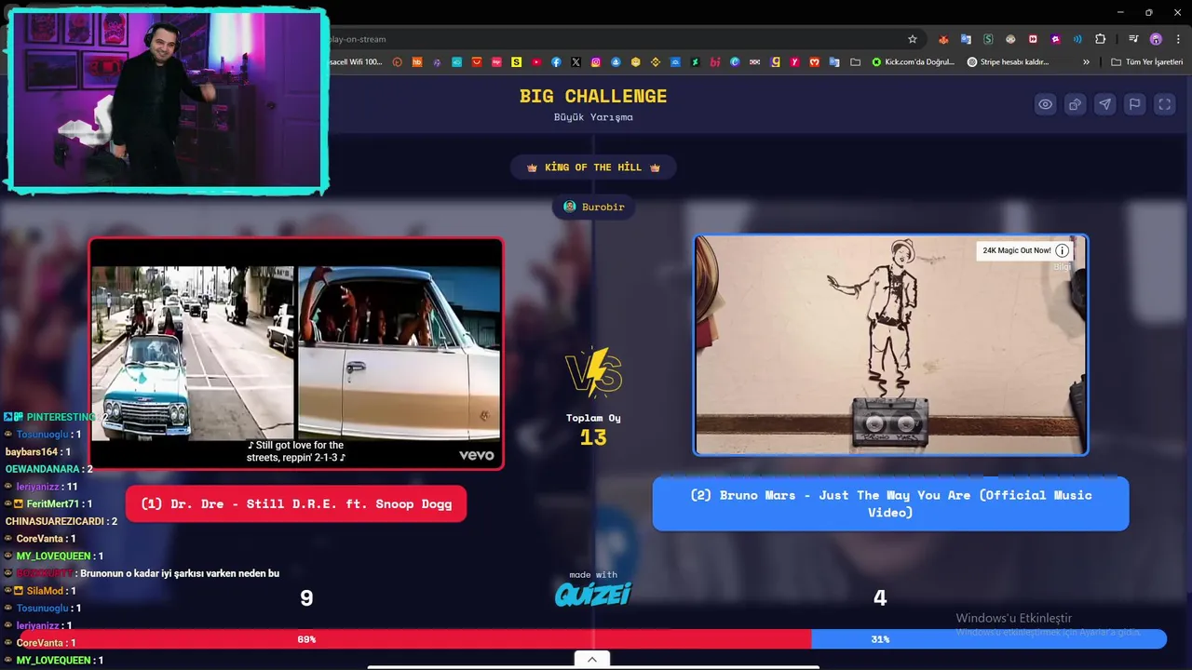Click the red 69% vote bar
Viewport: 1192px width, 670px height.
[415, 639]
